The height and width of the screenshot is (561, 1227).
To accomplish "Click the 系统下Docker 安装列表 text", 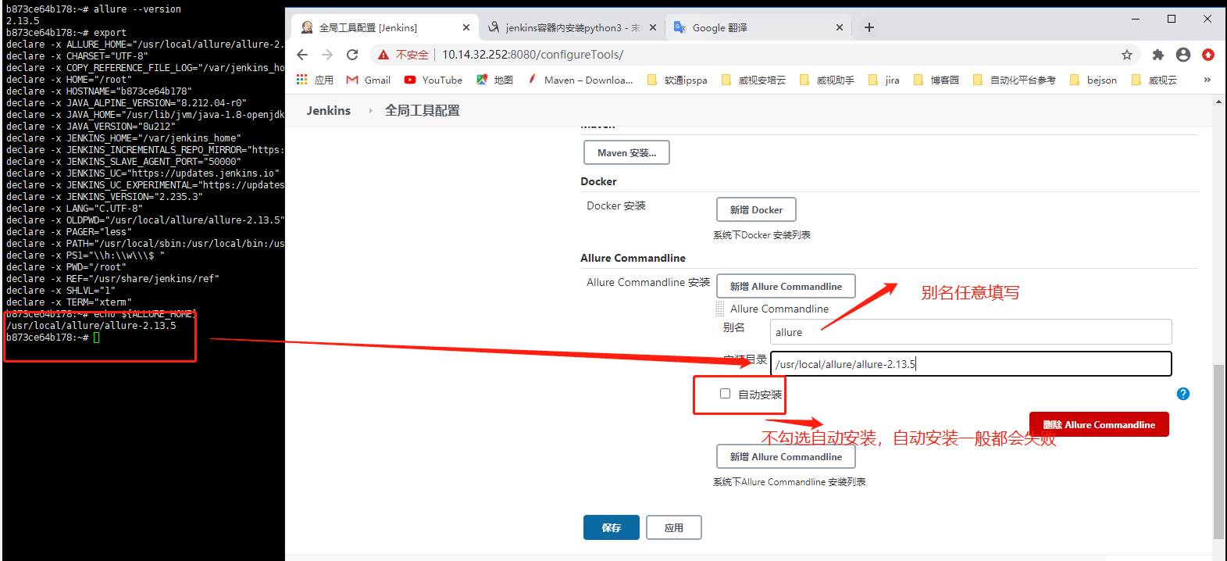I will (x=762, y=235).
